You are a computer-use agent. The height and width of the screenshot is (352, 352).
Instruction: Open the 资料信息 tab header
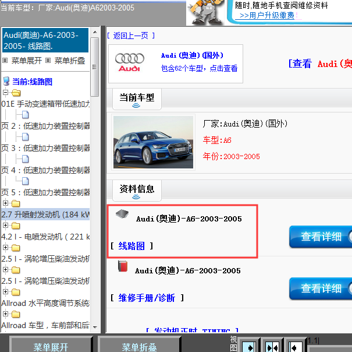pyautogui.click(x=137, y=191)
